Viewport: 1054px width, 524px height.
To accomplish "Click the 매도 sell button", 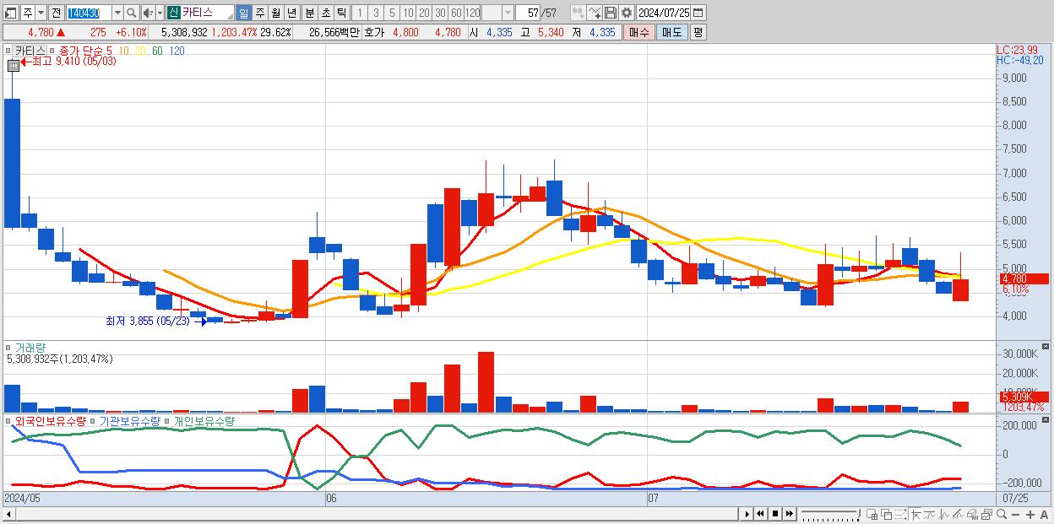I will [x=671, y=32].
